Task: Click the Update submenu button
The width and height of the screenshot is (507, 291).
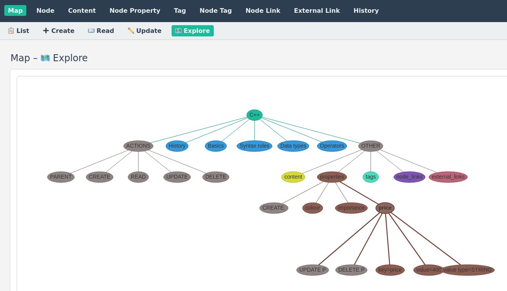Action: coord(144,31)
